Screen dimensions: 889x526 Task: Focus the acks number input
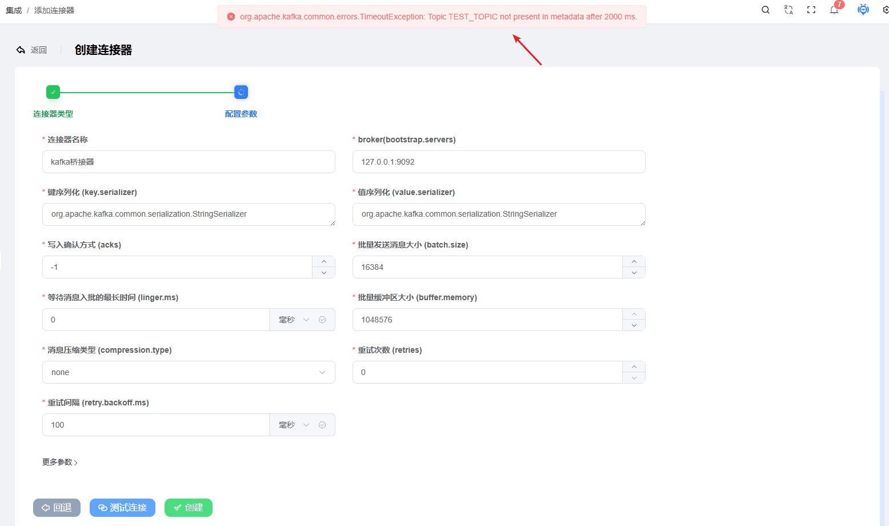click(x=177, y=267)
